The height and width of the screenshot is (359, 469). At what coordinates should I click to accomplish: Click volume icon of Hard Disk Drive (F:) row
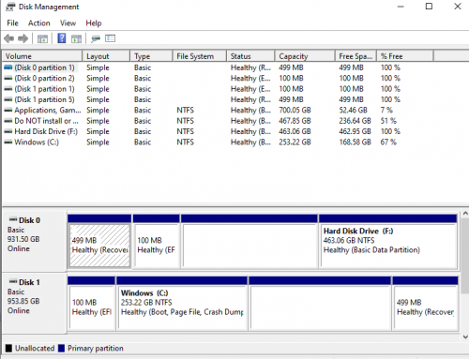pyautogui.click(x=8, y=131)
